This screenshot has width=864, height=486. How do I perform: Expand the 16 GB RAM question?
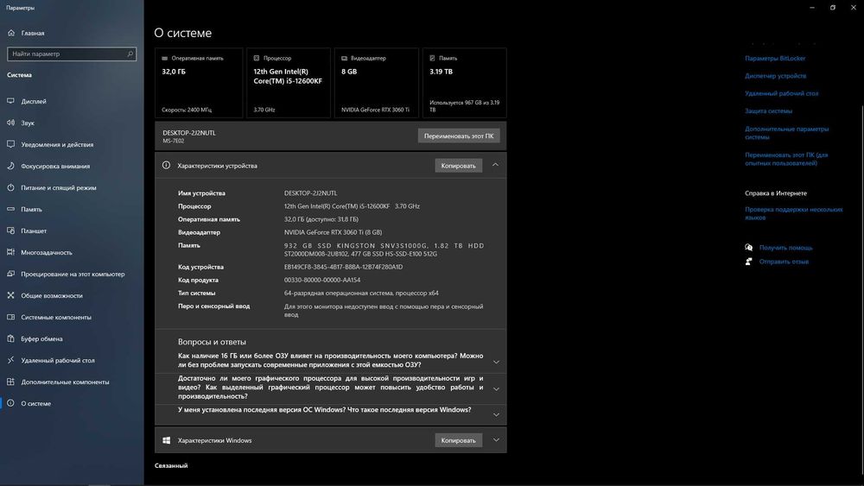(x=496, y=362)
